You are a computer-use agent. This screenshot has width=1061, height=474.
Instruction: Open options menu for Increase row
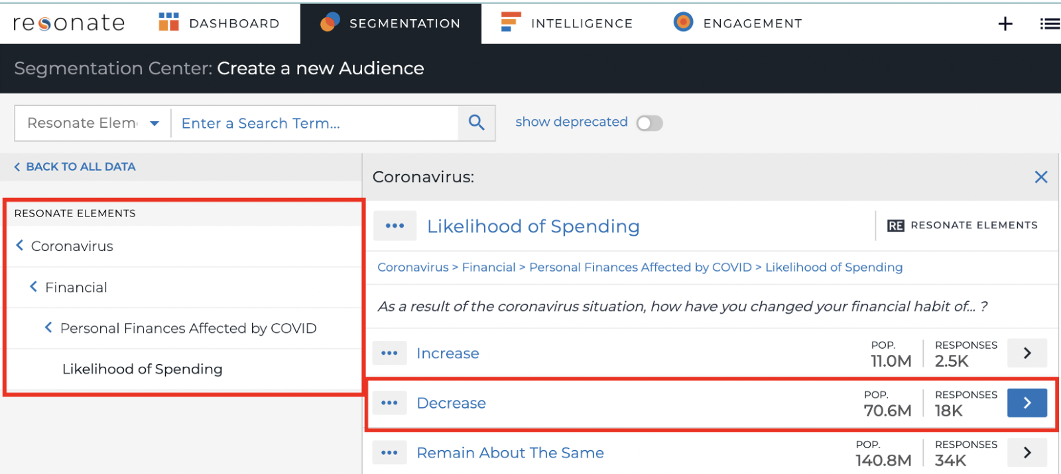[389, 354]
